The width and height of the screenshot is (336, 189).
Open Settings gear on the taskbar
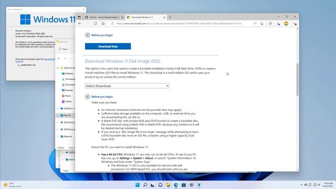191,185
